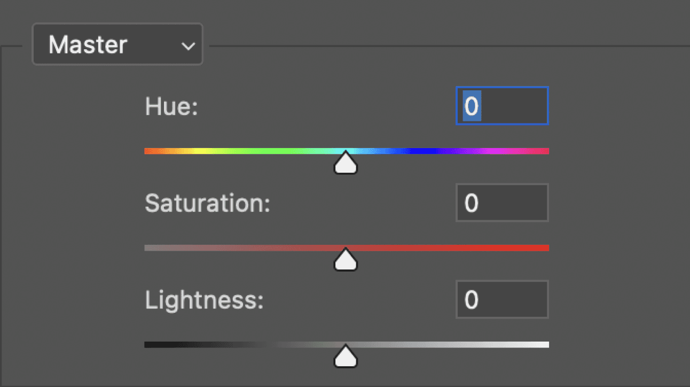Focus the Hue value input field
Screen dimensions: 690x387
coord(502,106)
